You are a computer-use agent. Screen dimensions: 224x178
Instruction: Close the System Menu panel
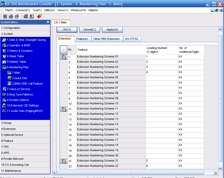tap(48, 22)
